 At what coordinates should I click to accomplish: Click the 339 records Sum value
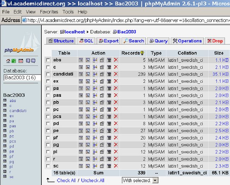click(142, 173)
